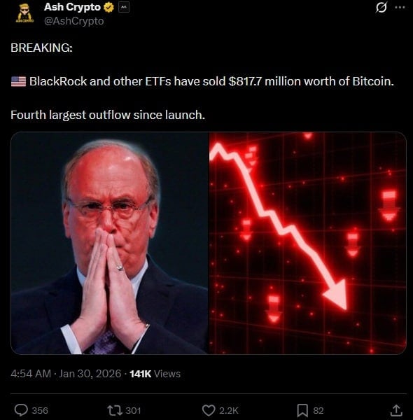Click the gold verified badge

pos(108,8)
